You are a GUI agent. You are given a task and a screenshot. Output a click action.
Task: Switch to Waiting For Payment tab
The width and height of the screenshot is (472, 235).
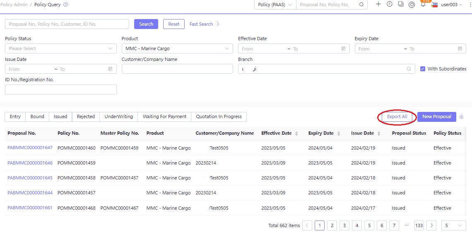[x=164, y=116]
